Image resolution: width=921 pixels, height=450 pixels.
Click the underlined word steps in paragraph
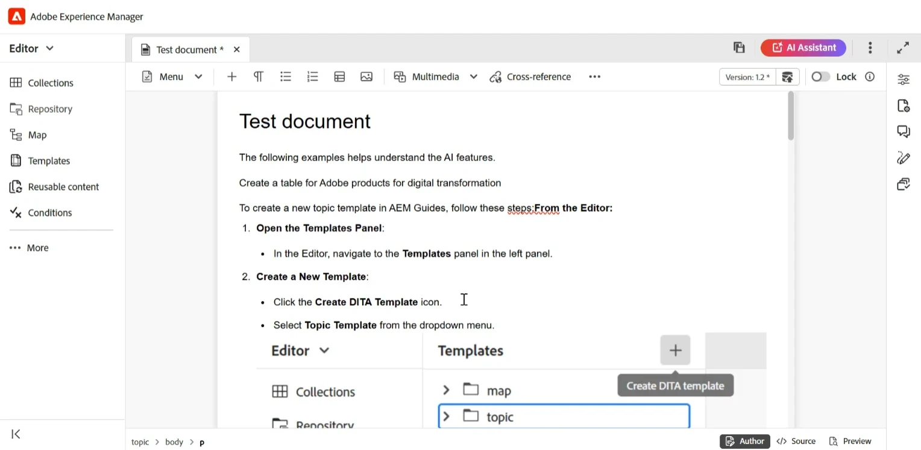(x=520, y=208)
